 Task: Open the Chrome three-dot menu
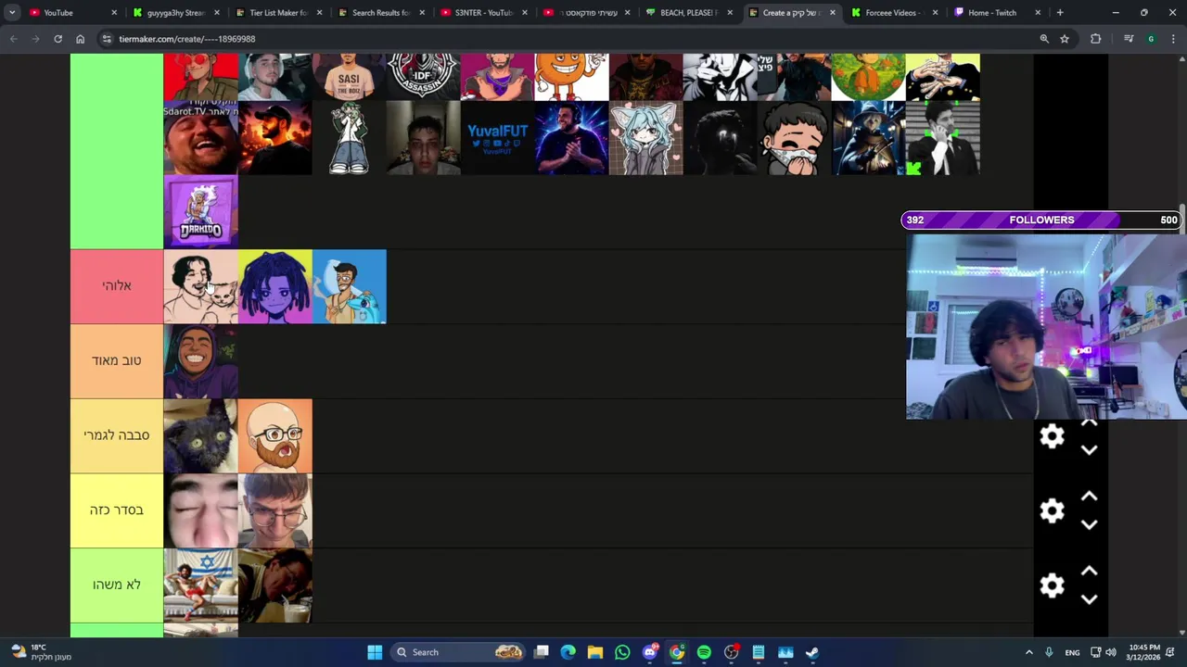(1173, 39)
